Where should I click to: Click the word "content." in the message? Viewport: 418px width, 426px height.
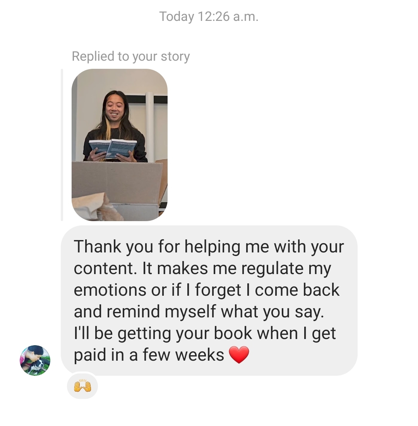coord(105,268)
